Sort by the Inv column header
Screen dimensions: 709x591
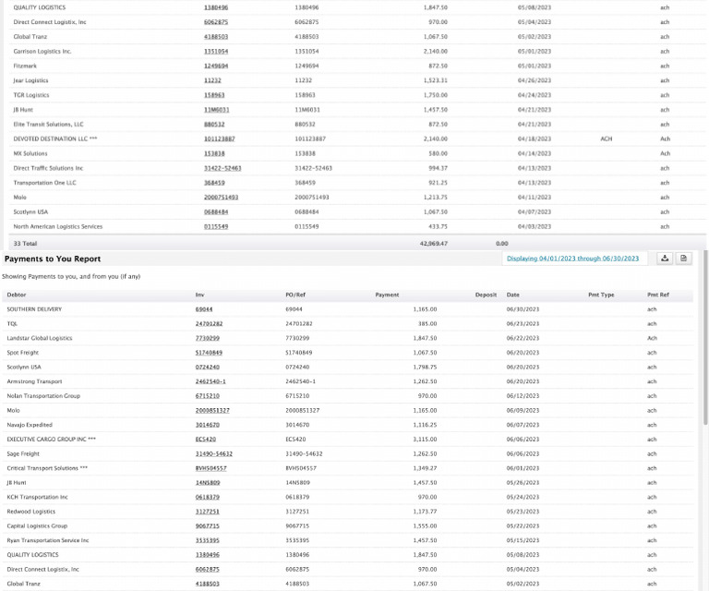[x=199, y=295]
